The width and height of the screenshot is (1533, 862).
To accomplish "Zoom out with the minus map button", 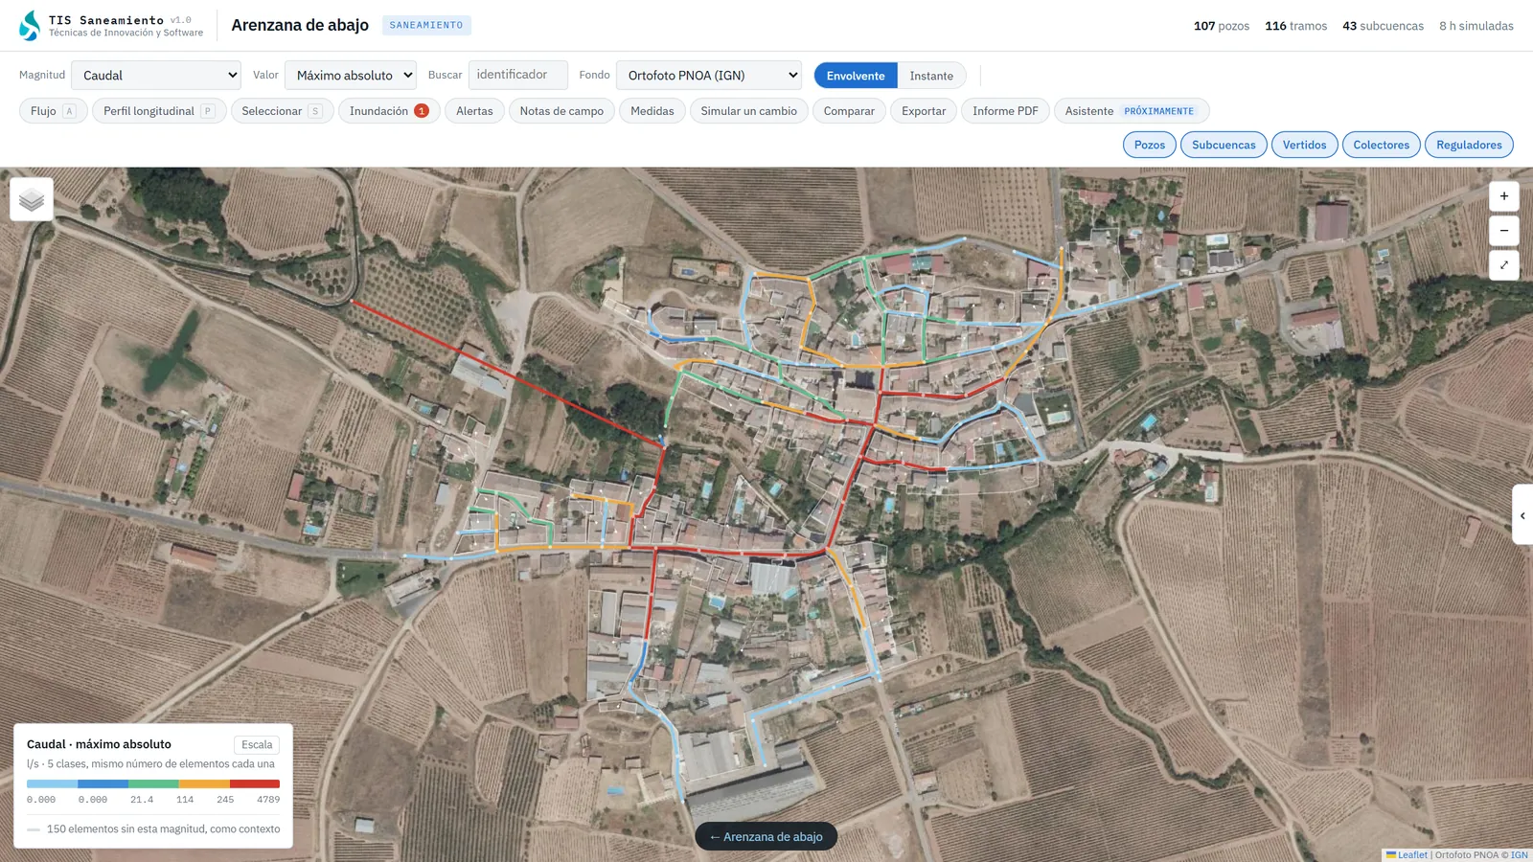I will (1503, 231).
